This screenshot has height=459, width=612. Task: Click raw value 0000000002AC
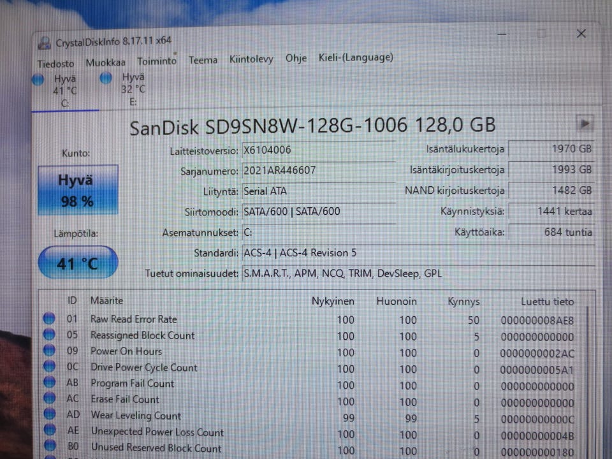pyautogui.click(x=537, y=354)
